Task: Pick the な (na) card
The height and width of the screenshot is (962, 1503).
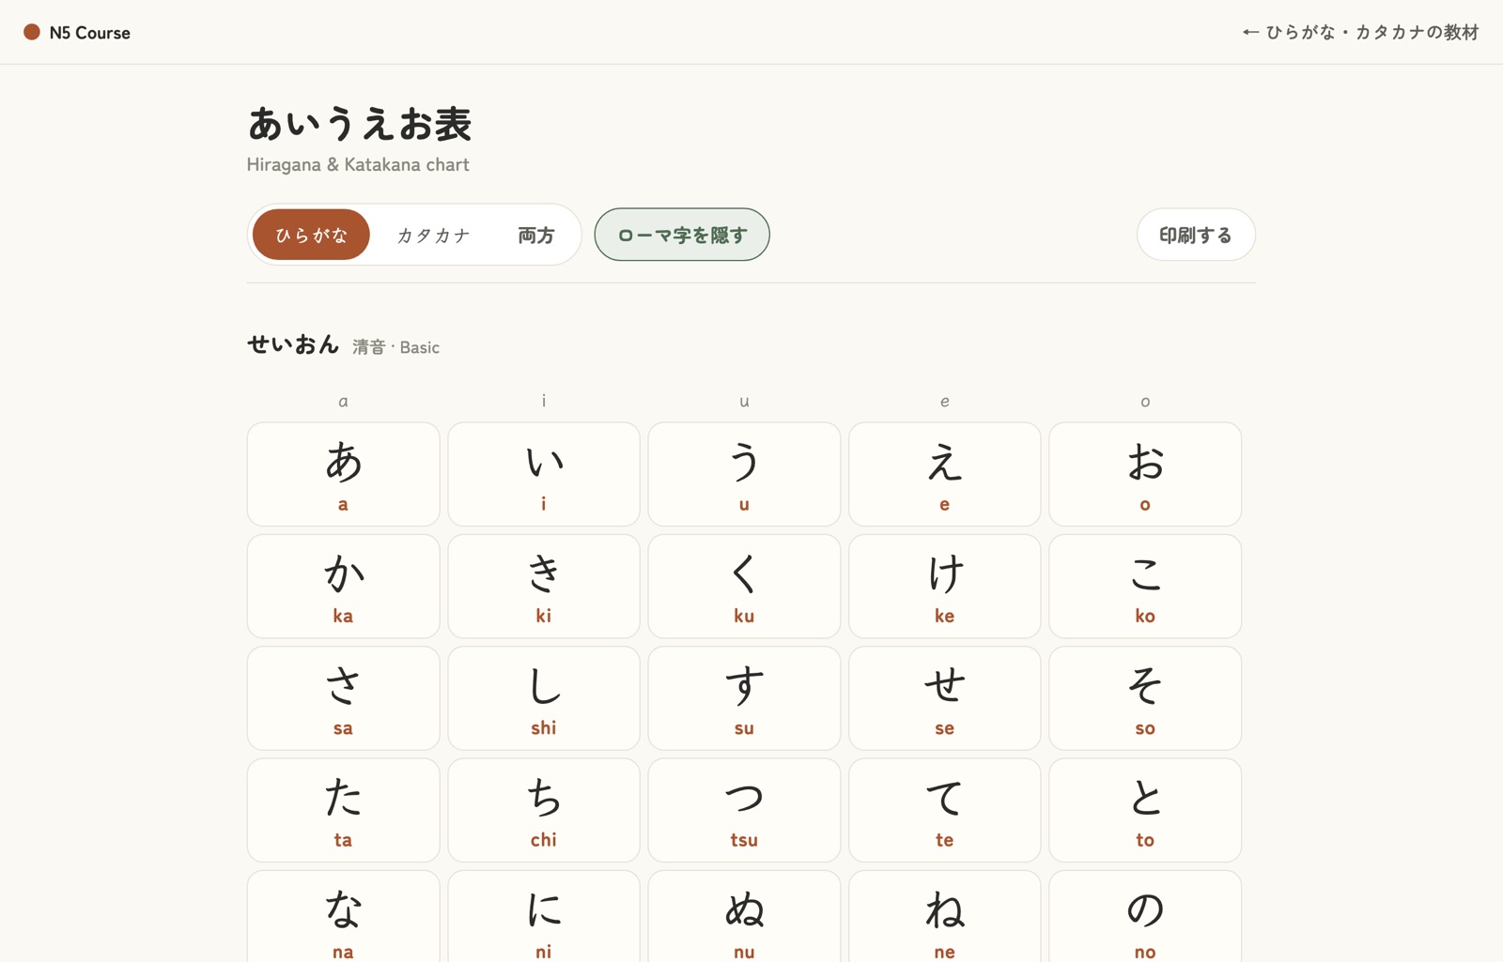Action: click(343, 917)
